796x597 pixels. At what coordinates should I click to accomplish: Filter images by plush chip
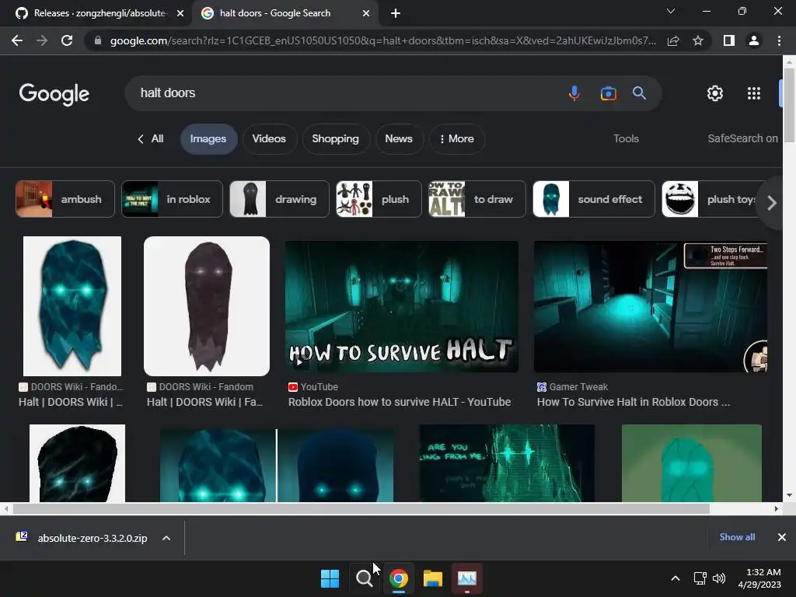click(x=379, y=199)
